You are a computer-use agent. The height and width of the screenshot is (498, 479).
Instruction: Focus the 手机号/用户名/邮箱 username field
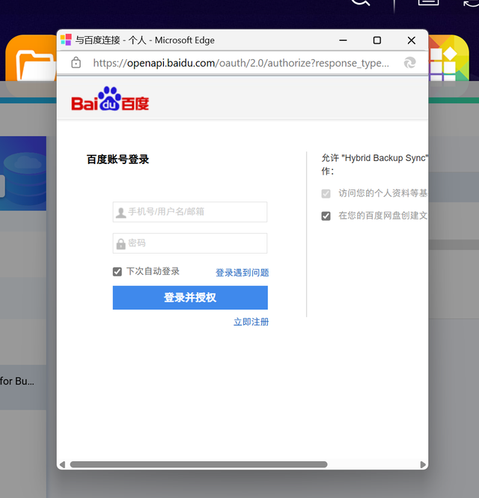pyautogui.click(x=190, y=212)
